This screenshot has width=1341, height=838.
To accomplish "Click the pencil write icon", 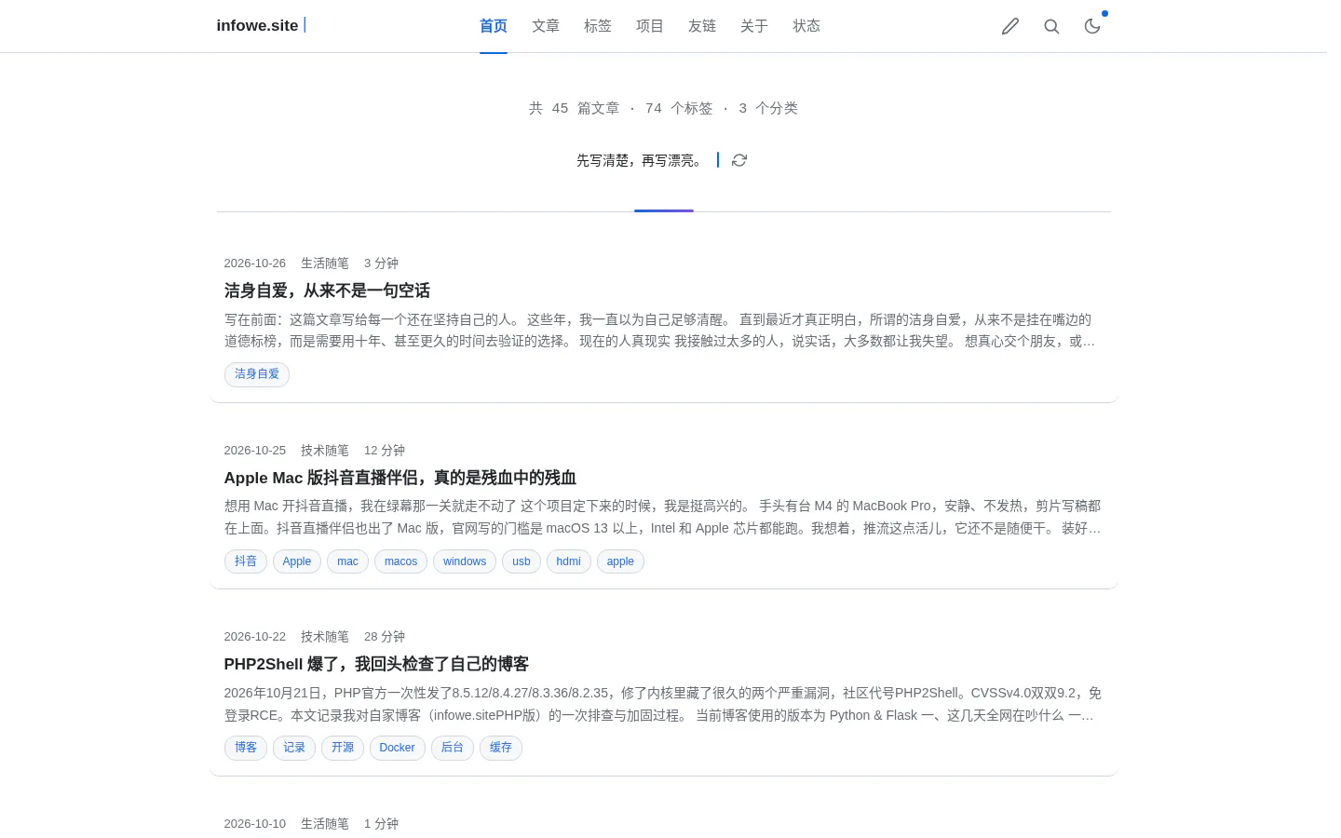I will point(1010,26).
